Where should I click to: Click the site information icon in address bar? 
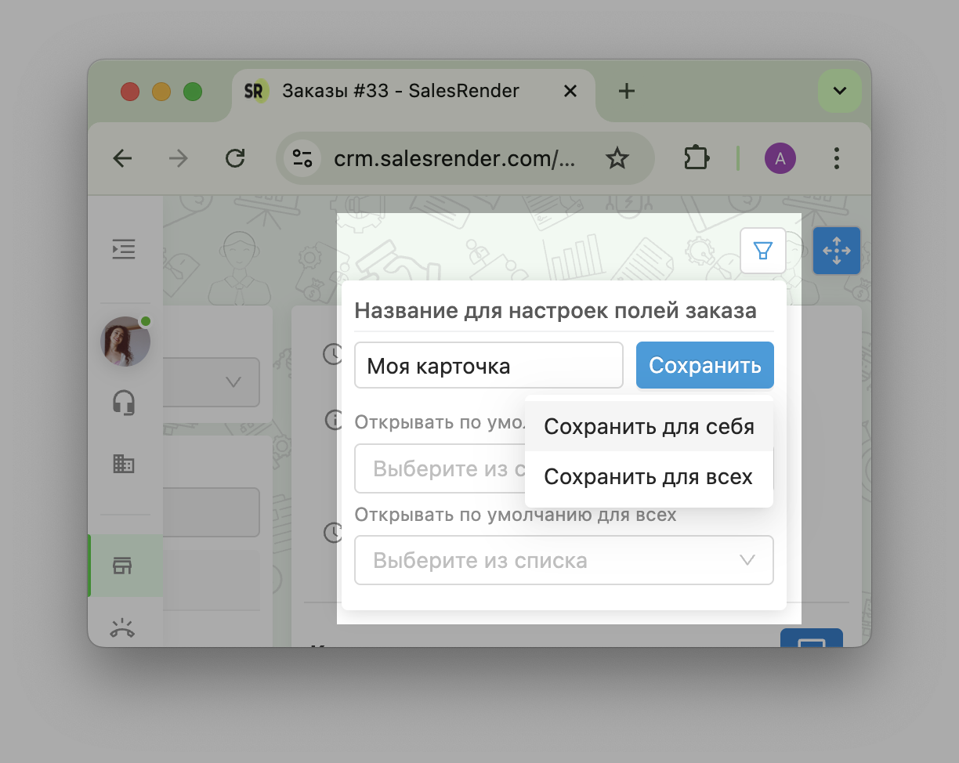click(x=302, y=159)
